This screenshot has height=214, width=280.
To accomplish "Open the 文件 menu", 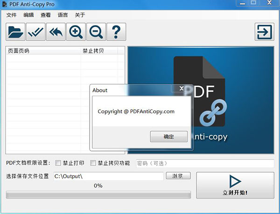I will click(11, 15).
